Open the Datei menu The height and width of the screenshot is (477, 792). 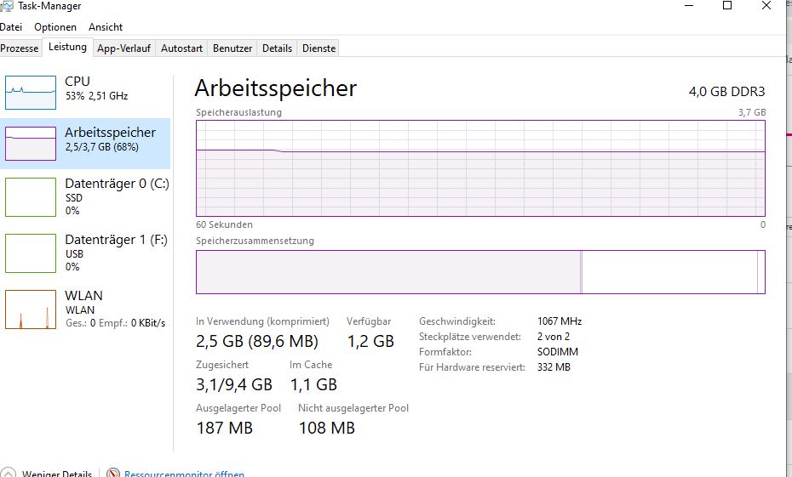click(11, 27)
